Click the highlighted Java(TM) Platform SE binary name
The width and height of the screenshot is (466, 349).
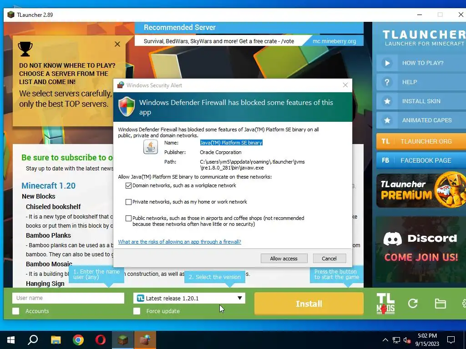[231, 143]
